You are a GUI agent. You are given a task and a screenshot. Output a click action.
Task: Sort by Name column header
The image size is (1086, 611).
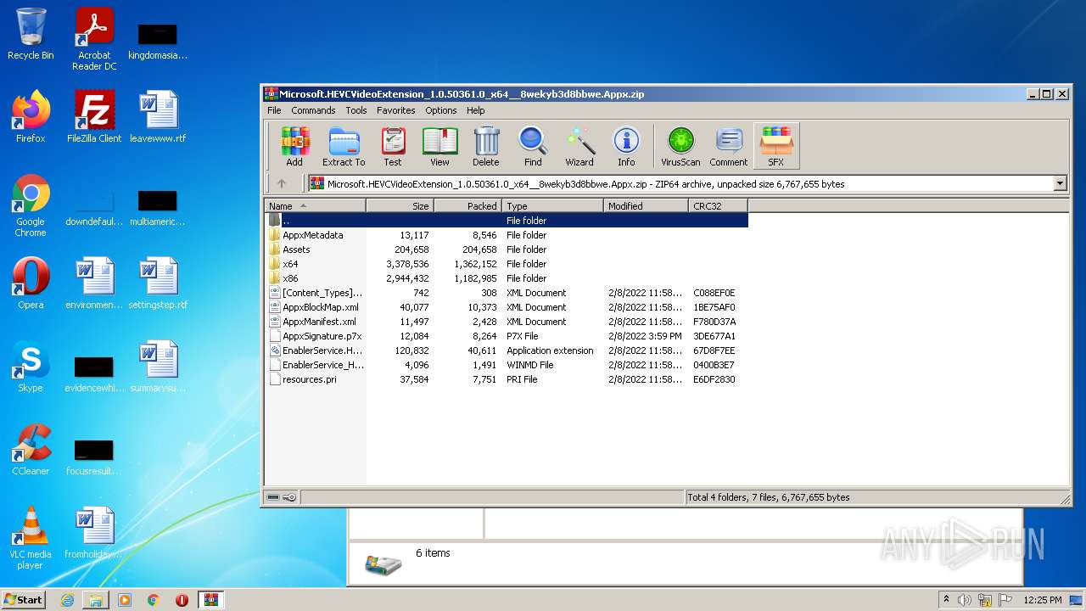(316, 205)
